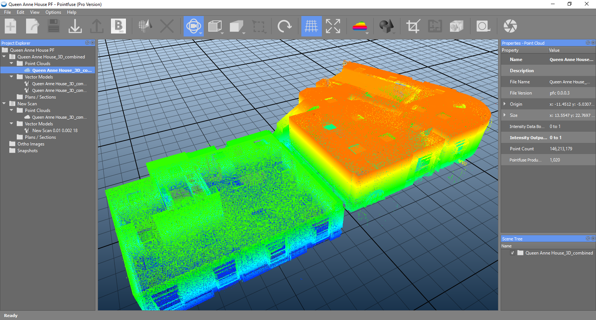The width and height of the screenshot is (596, 320).
Task: Select Queen Anne House_3D_combined in Scene Tree
Action: coord(559,253)
